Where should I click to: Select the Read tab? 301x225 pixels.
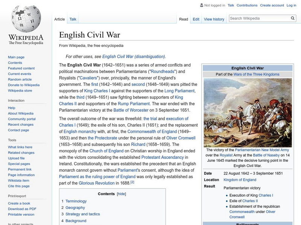coord(184,19)
